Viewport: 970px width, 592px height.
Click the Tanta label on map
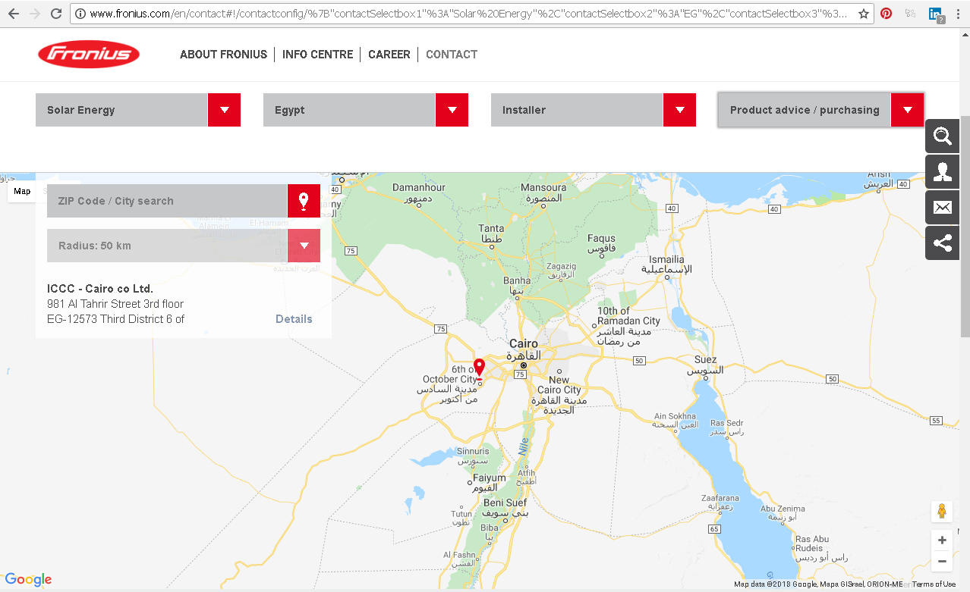coord(491,228)
